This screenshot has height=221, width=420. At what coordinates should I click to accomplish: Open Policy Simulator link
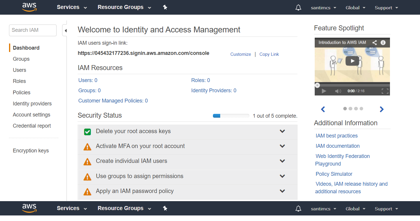(x=334, y=174)
